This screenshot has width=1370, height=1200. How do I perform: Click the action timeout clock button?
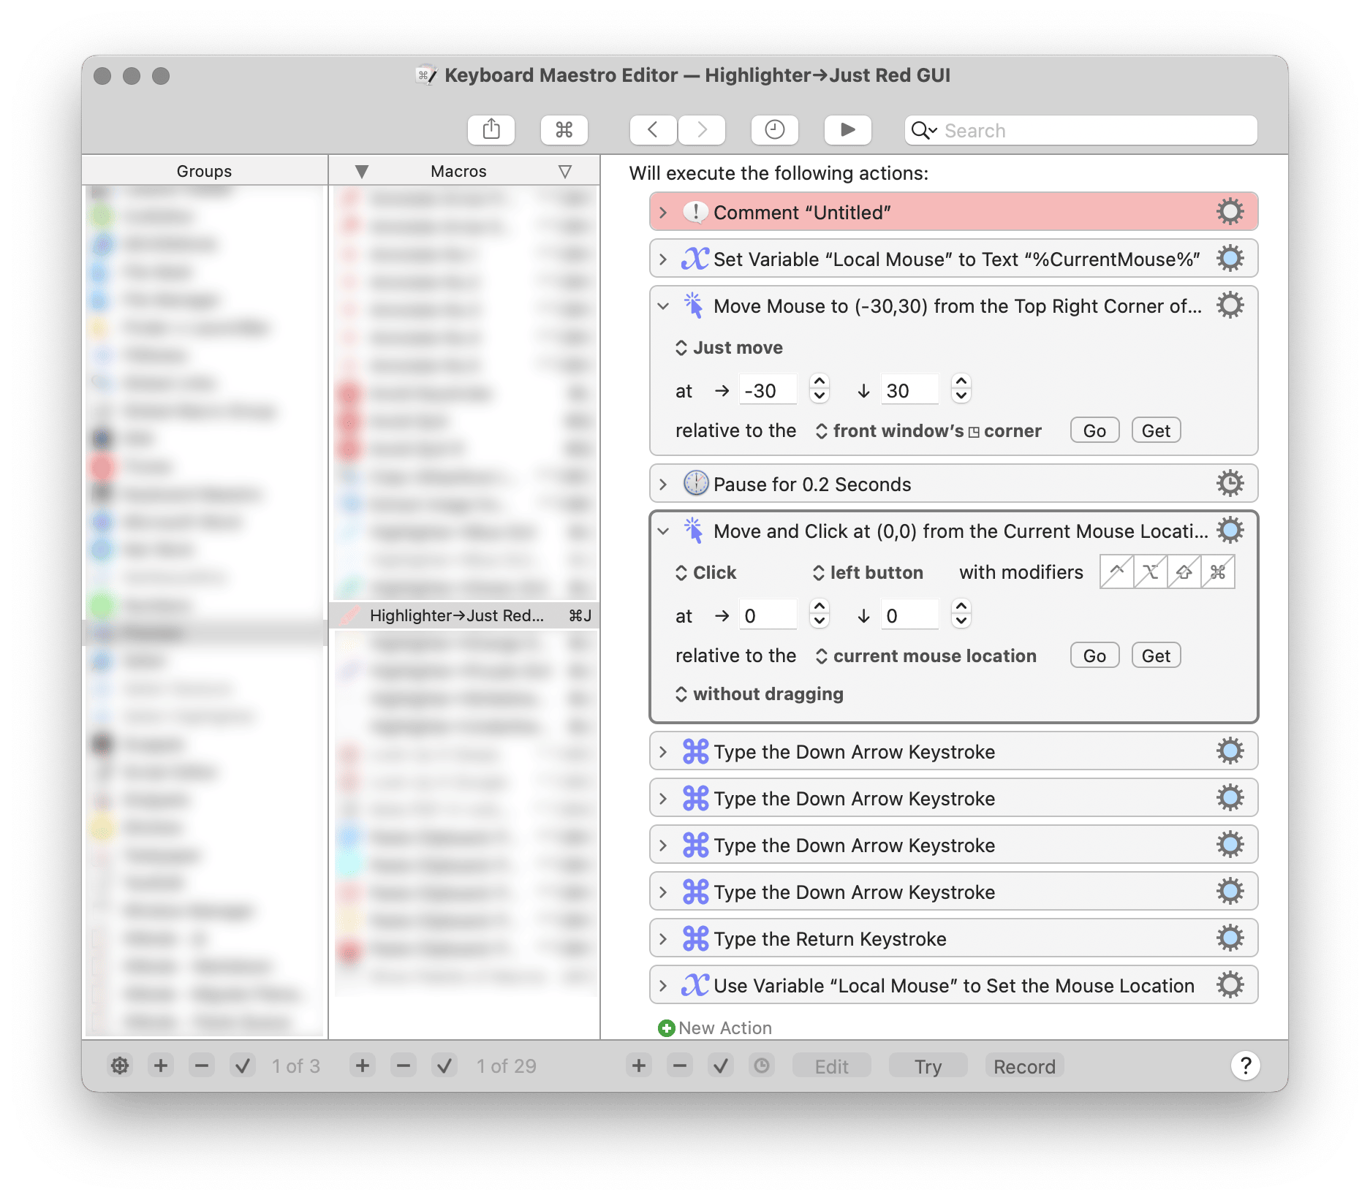(762, 1066)
